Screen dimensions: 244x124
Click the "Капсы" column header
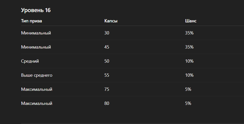(x=111, y=21)
